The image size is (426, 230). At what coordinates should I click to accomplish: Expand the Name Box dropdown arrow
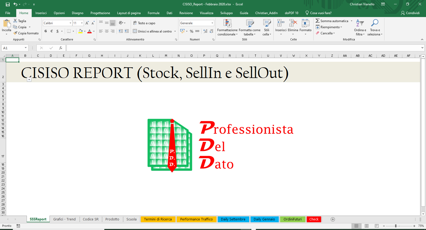click(x=26, y=48)
